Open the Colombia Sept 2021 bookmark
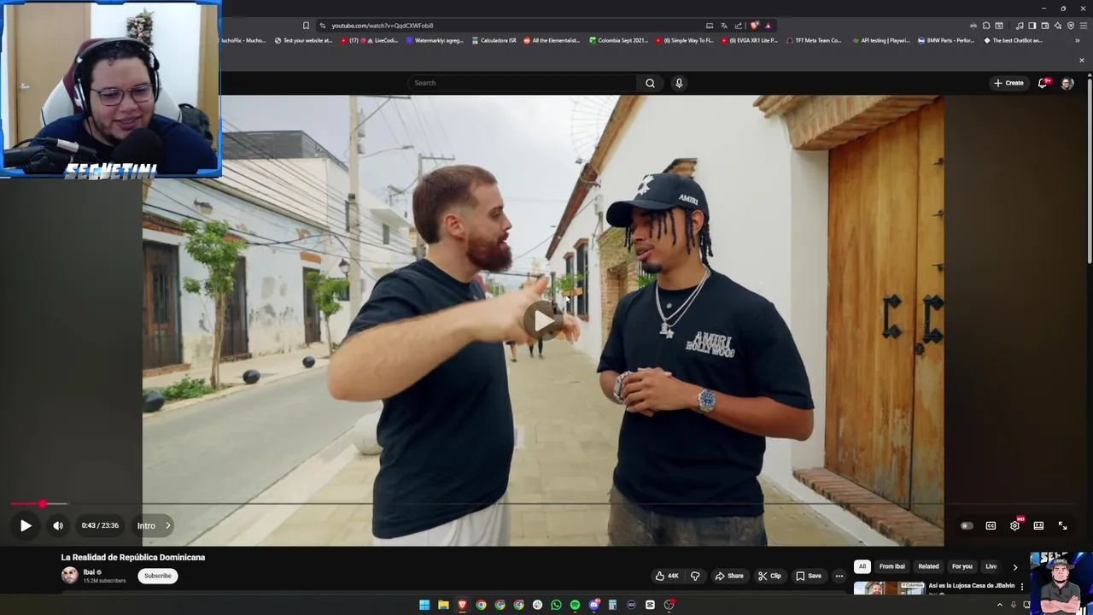Viewport: 1093px width, 615px height. click(x=618, y=40)
